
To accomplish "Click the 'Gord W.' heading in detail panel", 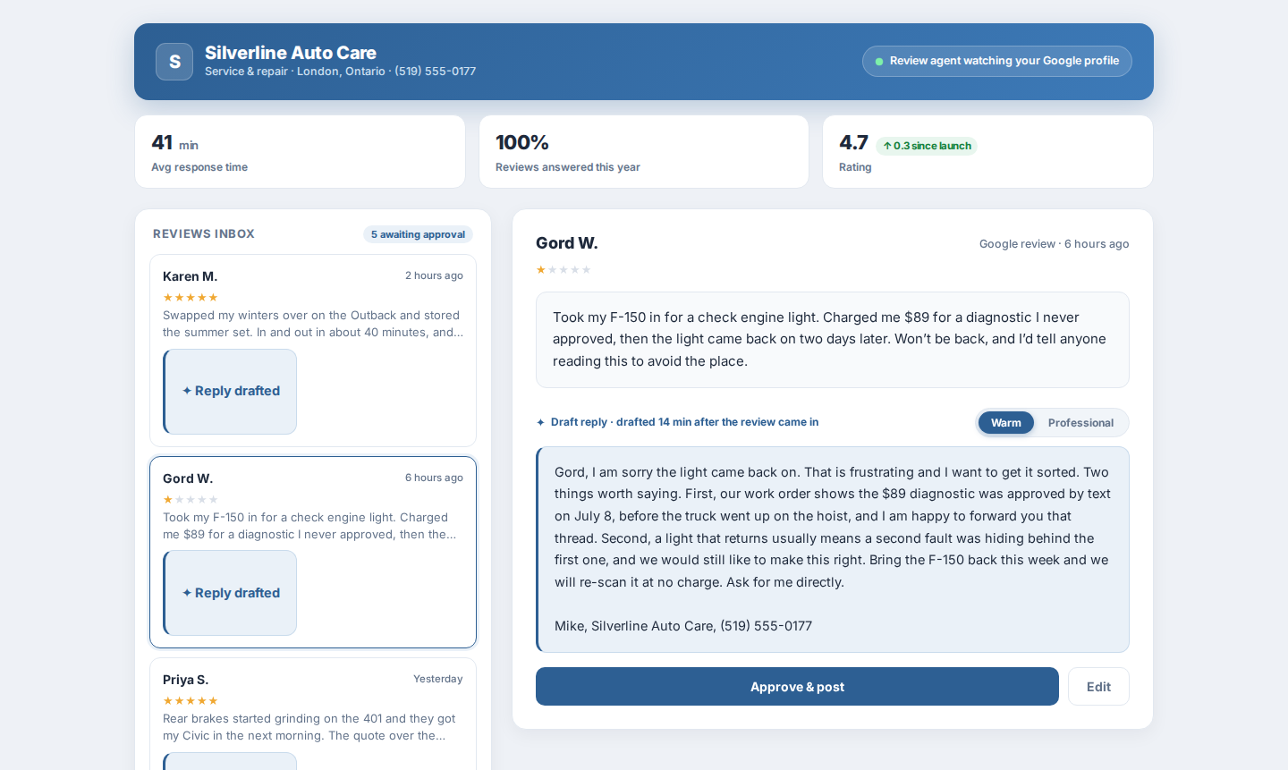I will click(x=567, y=243).
